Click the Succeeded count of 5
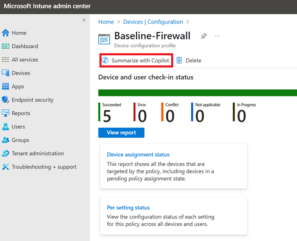Image resolution: width=297 pixels, height=241 pixels. pos(107,116)
